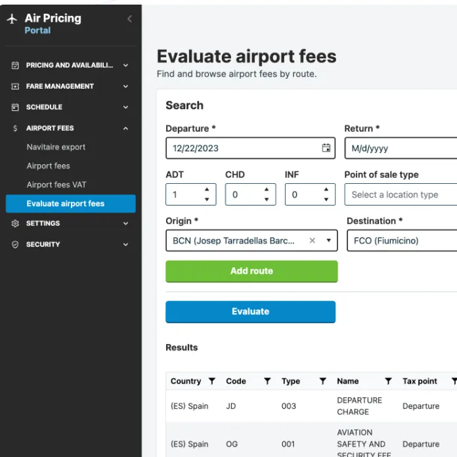Viewport: 457px width, 457px height.
Task: Click the Pricing and Availability calendar icon
Action: pyautogui.click(x=15, y=65)
